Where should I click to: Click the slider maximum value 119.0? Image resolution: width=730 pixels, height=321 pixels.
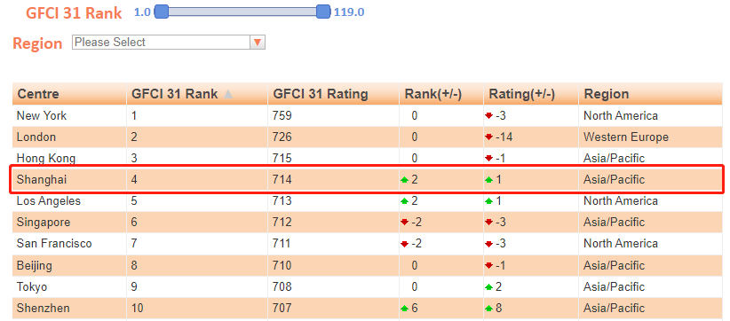349,12
